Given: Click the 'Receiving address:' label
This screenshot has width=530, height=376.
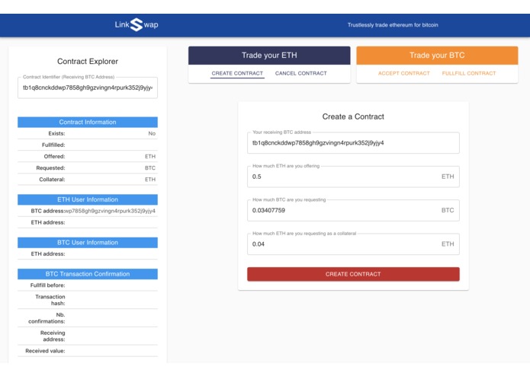Looking at the screenshot, I should click(x=53, y=336).
